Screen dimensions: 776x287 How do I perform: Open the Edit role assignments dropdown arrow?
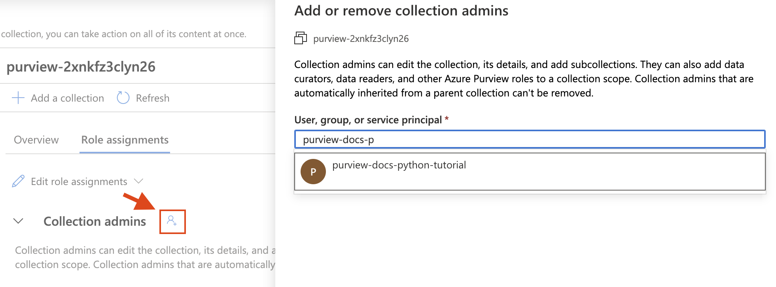point(138,181)
